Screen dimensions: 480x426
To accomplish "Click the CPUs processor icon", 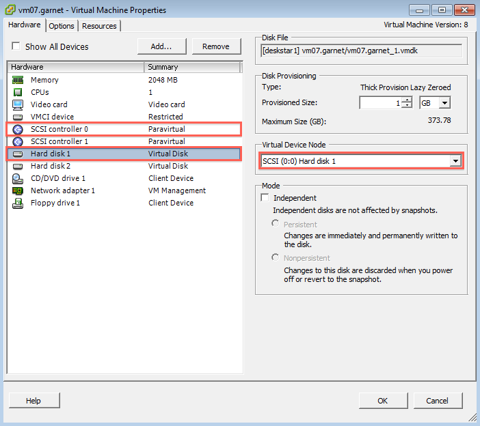I will pyautogui.click(x=18, y=92).
